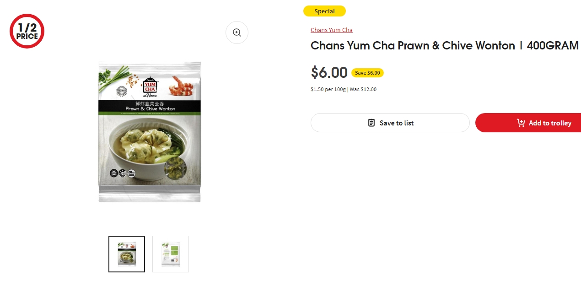Click the bowl of wontons on the main image
The height and width of the screenshot is (282, 581).
[x=145, y=153]
